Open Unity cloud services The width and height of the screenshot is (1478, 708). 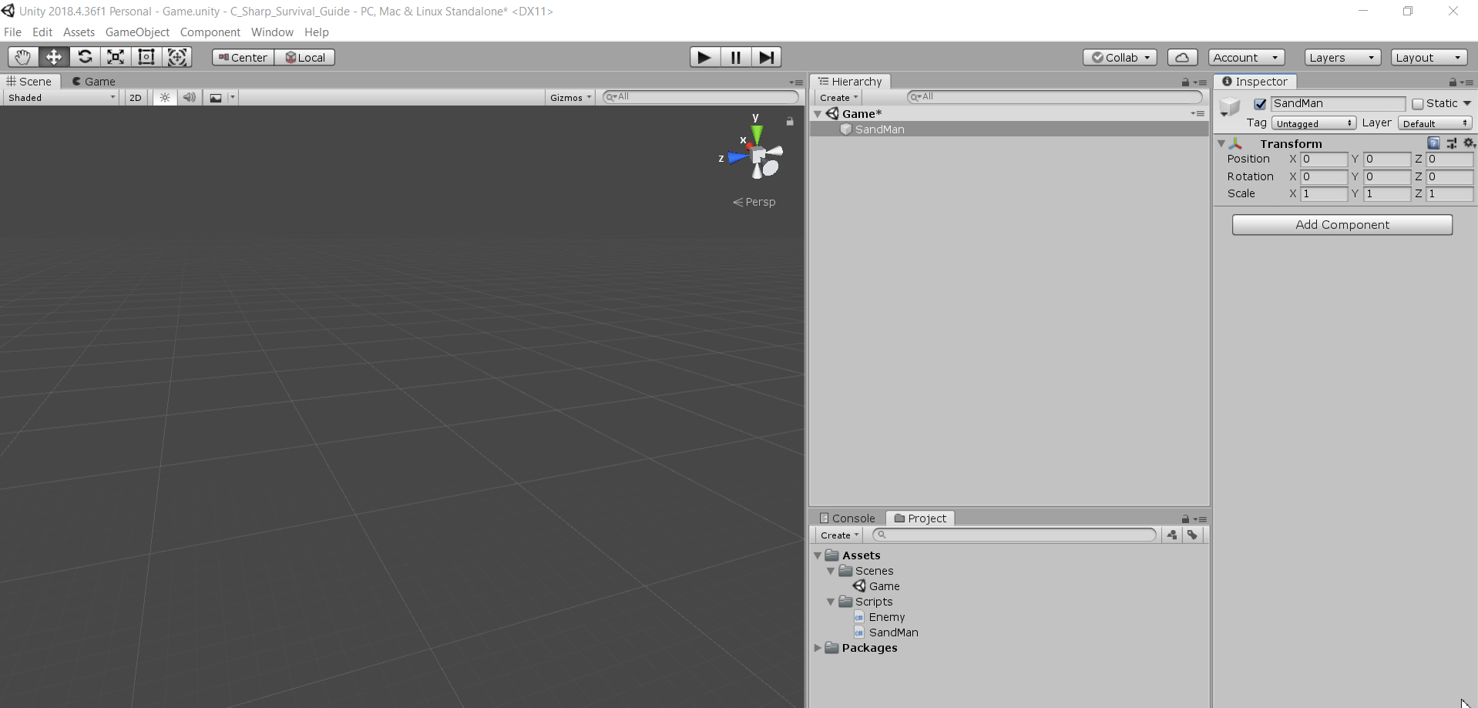point(1182,57)
